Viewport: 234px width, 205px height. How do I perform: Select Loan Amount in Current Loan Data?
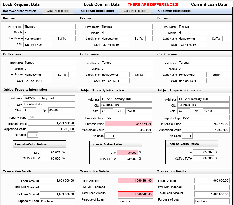pos(212,180)
